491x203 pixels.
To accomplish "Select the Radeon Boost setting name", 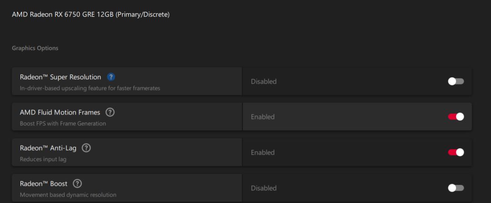I will pos(44,184).
